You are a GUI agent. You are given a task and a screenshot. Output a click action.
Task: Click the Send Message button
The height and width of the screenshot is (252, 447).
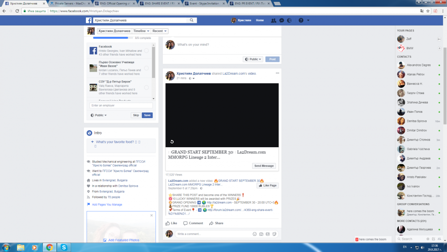[x=264, y=166]
